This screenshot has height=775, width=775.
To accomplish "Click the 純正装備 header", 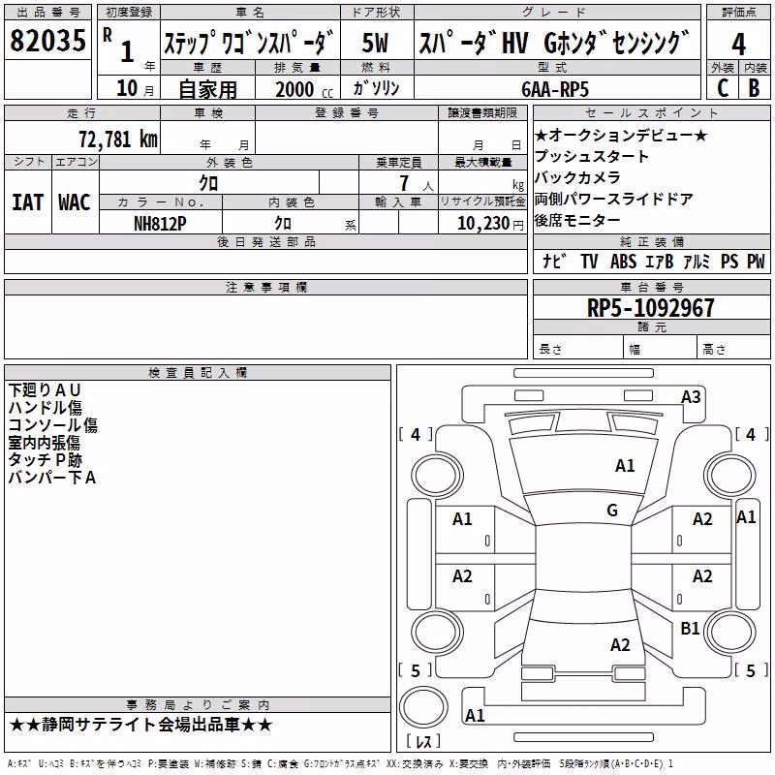I will click(652, 241).
